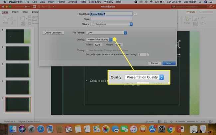The image size is (216, 135).
Task: Switch to the Design ribbon tab
Action: pyautogui.click(x=36, y=12)
